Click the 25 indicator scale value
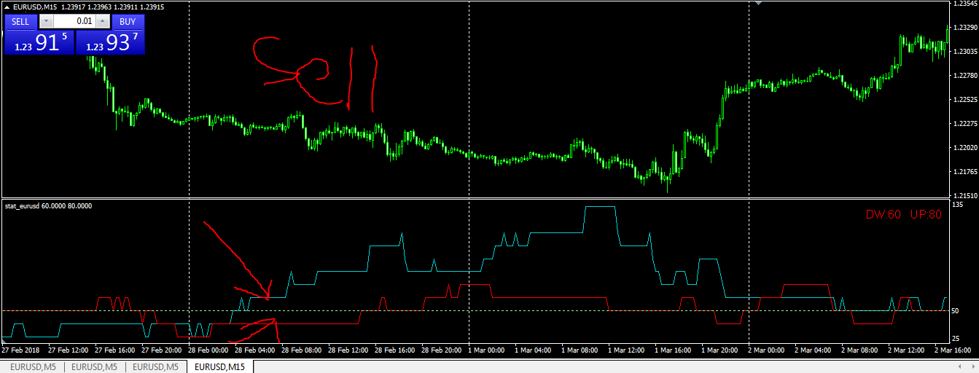 pos(956,339)
